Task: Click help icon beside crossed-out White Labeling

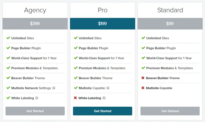Action: pos(104,98)
